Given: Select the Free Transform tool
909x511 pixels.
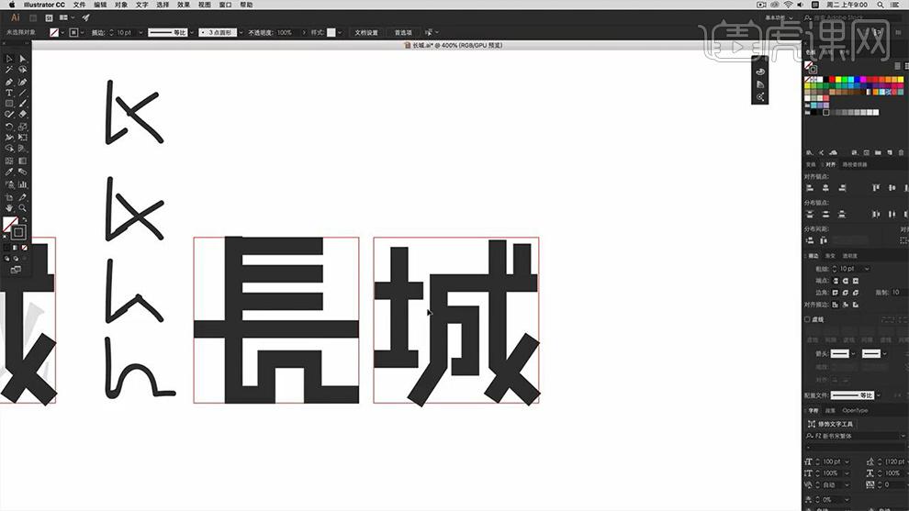Looking at the screenshot, I should pos(23,138).
